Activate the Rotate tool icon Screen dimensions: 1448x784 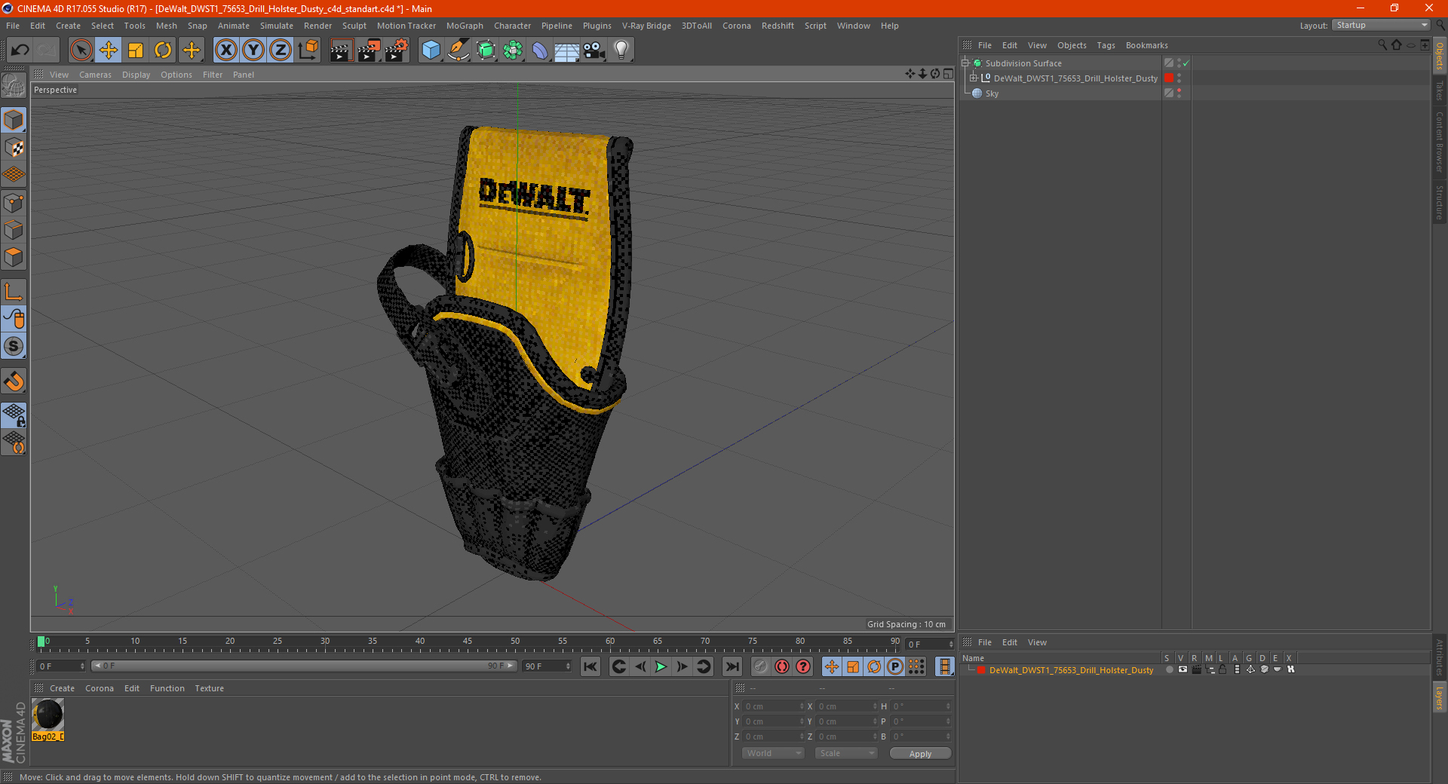tap(163, 51)
